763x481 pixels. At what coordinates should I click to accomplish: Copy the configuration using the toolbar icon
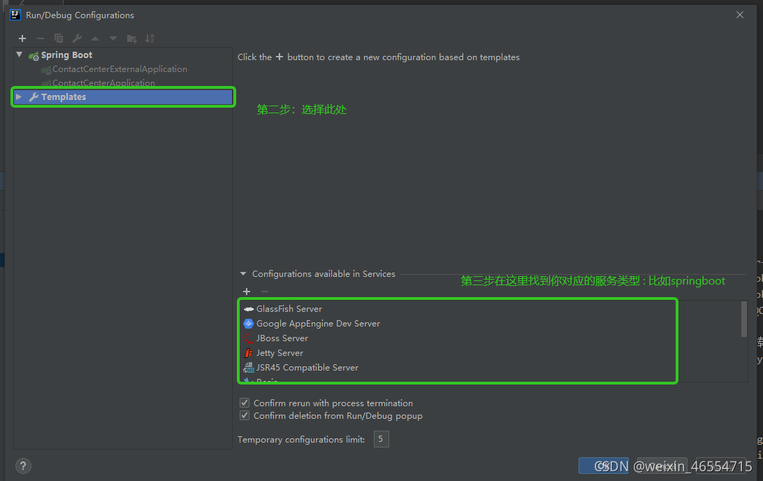click(59, 38)
